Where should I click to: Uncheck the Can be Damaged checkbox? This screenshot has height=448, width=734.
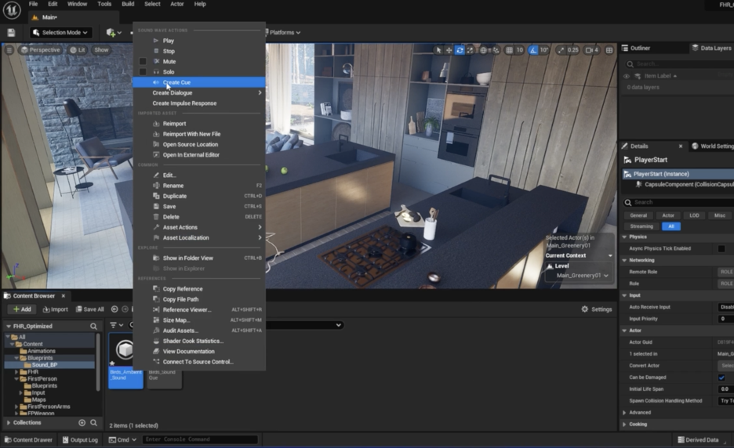(x=721, y=378)
